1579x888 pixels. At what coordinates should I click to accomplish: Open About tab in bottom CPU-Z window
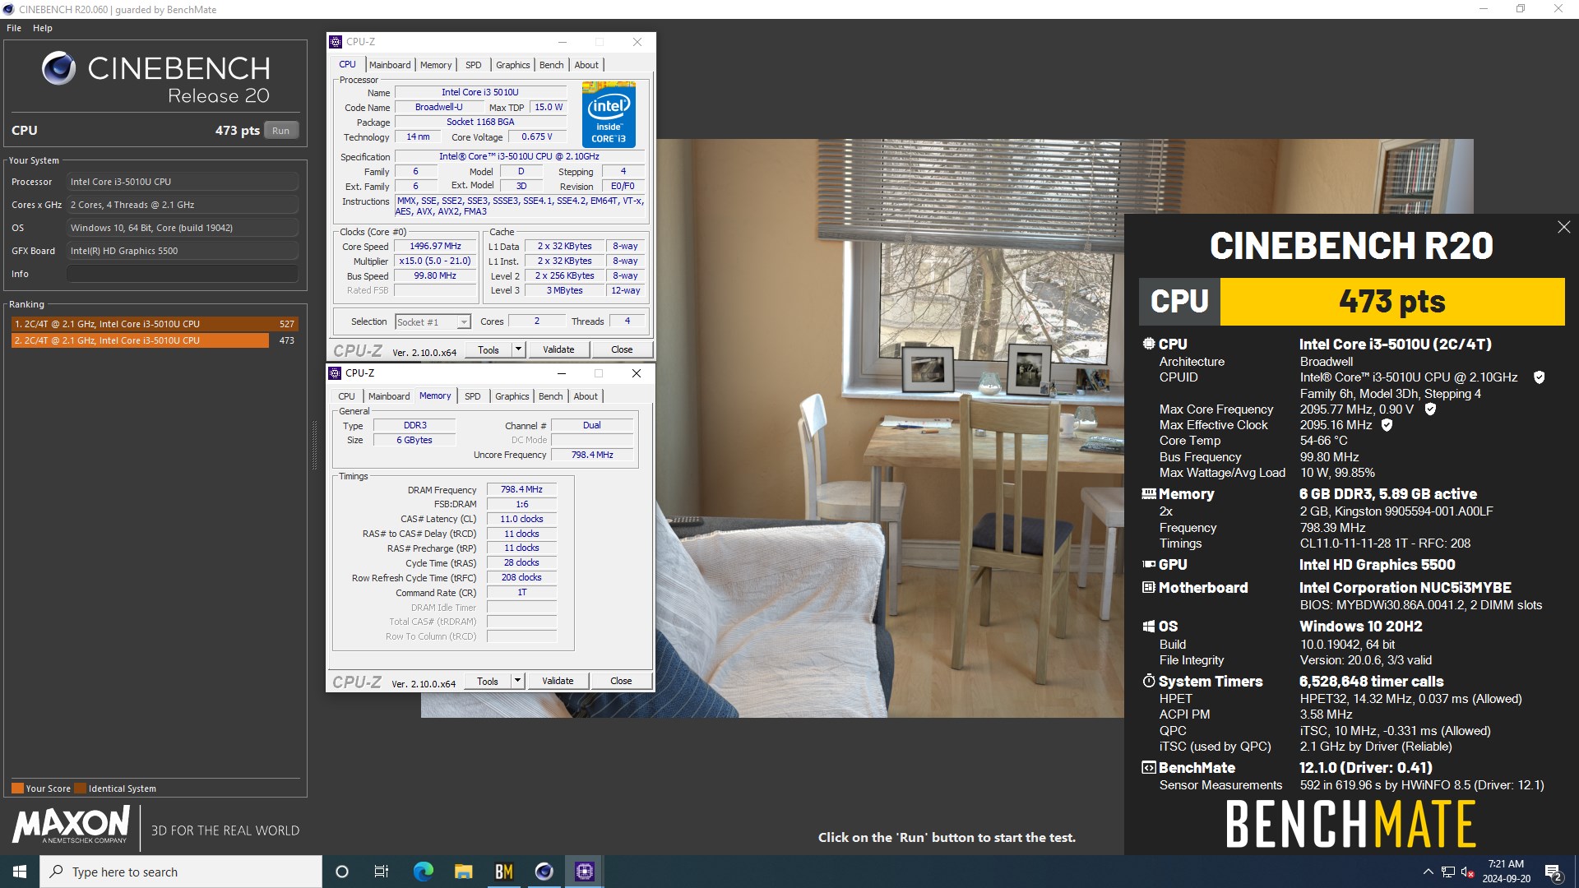[586, 396]
